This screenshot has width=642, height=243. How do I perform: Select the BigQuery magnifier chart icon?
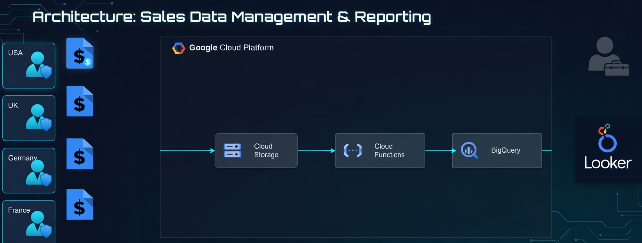click(x=469, y=150)
